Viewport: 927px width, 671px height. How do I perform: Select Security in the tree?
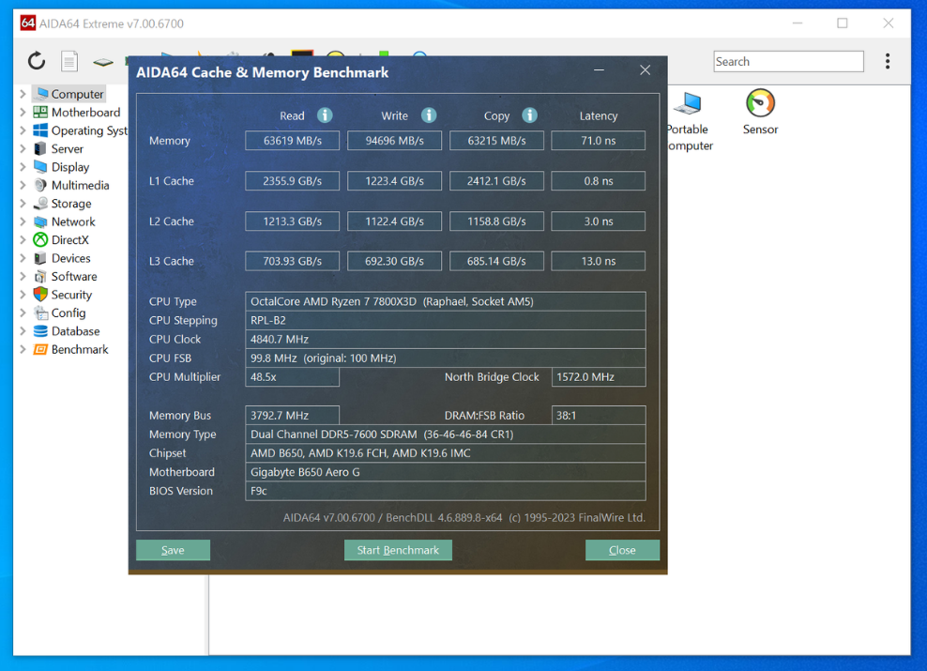pyautogui.click(x=71, y=295)
